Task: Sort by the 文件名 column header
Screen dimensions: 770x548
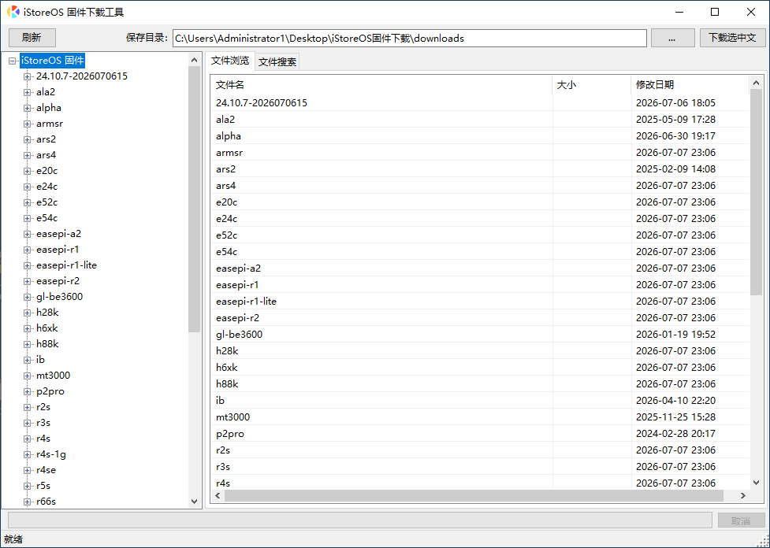Action: click(381, 85)
